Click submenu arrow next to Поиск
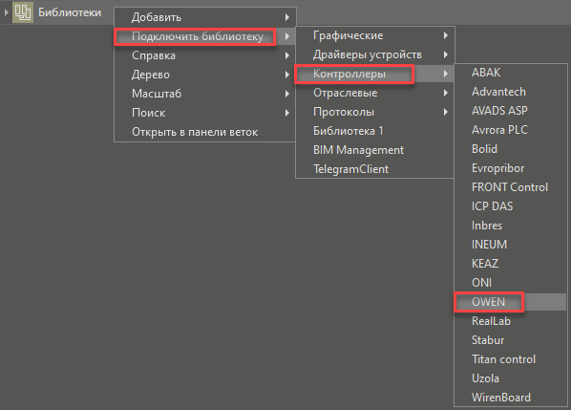Image resolution: width=571 pixels, height=410 pixels. coord(287,113)
